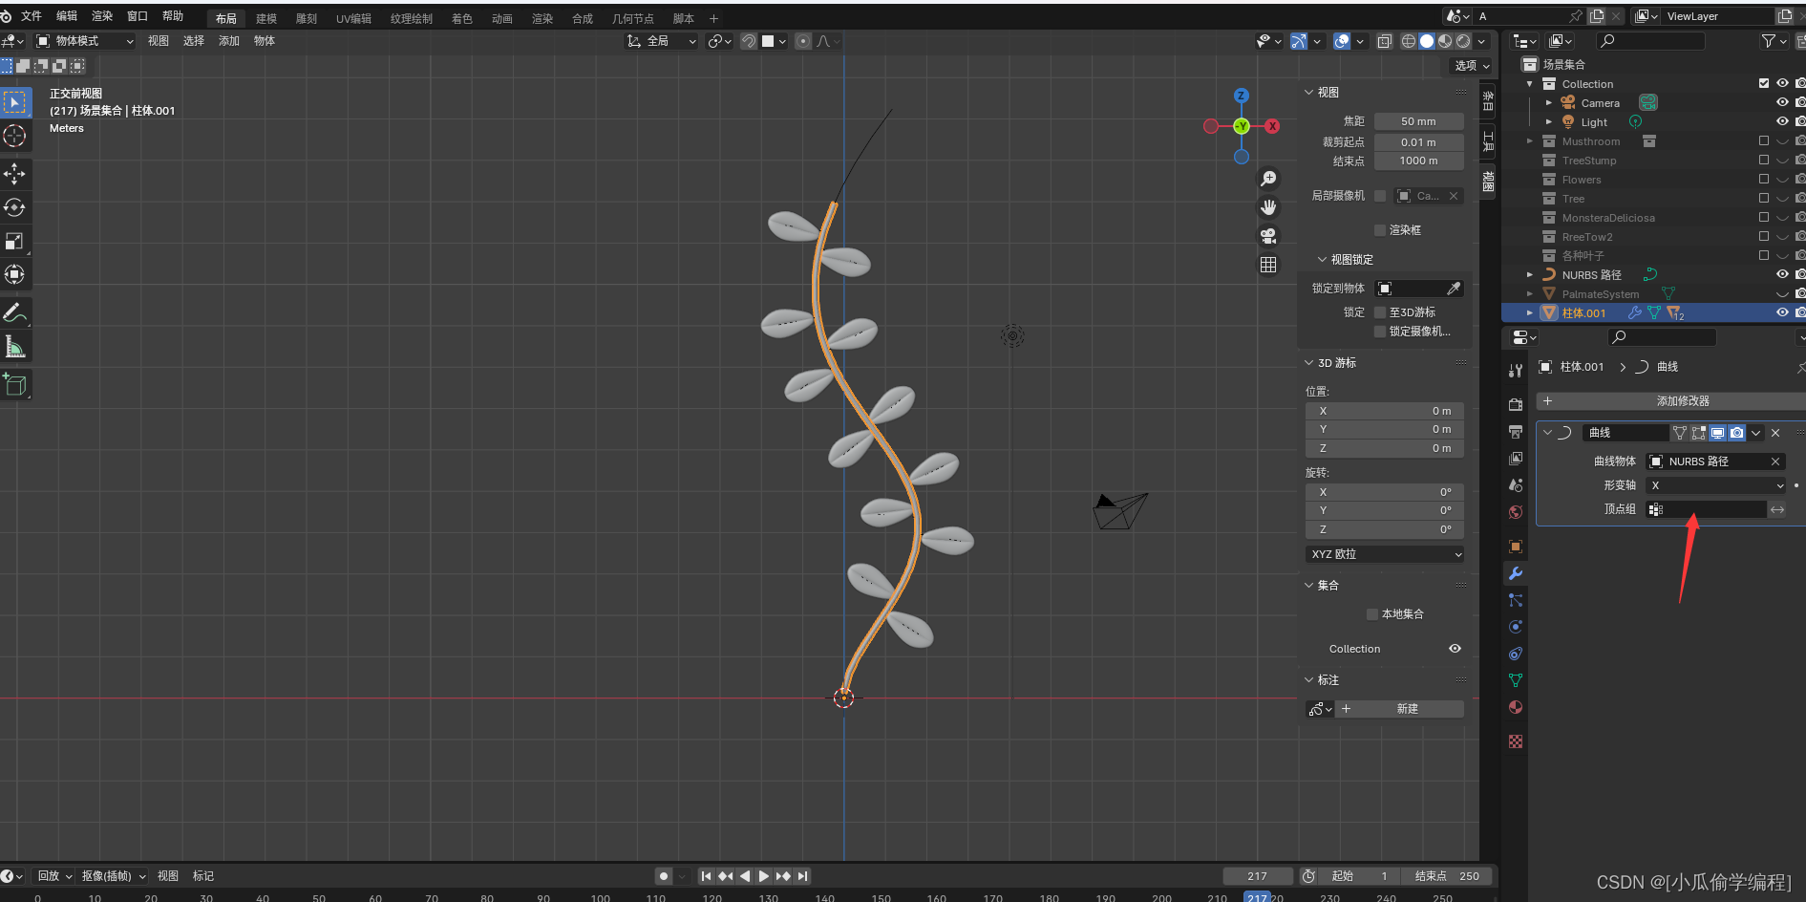Viewport: 1806px width, 902px height.
Task: Select the Measure ruler tool
Action: (15, 346)
